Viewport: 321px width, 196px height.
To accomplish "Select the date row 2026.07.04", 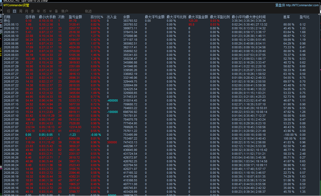I will 11,135.
